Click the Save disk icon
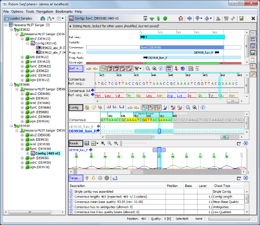 pos(242,19)
